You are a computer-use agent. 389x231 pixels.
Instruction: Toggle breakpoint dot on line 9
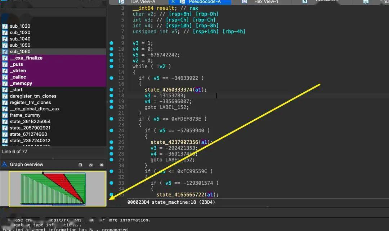111,43
